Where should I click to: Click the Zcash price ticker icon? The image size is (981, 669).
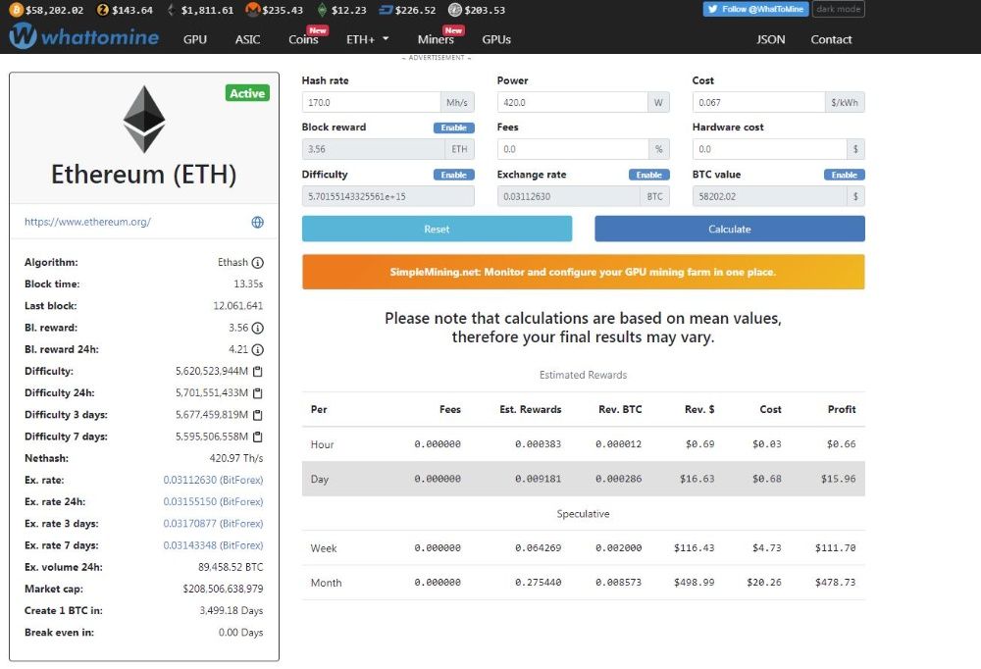point(103,10)
